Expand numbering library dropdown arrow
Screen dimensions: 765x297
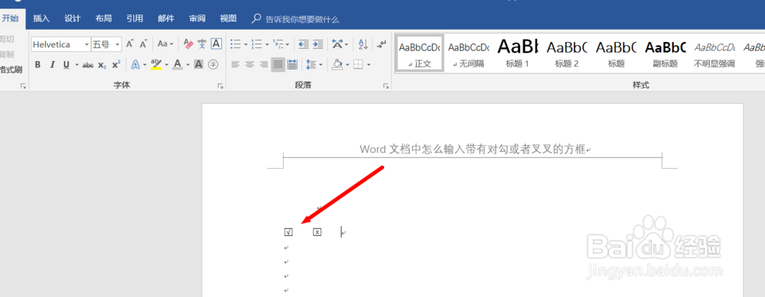[267, 45]
